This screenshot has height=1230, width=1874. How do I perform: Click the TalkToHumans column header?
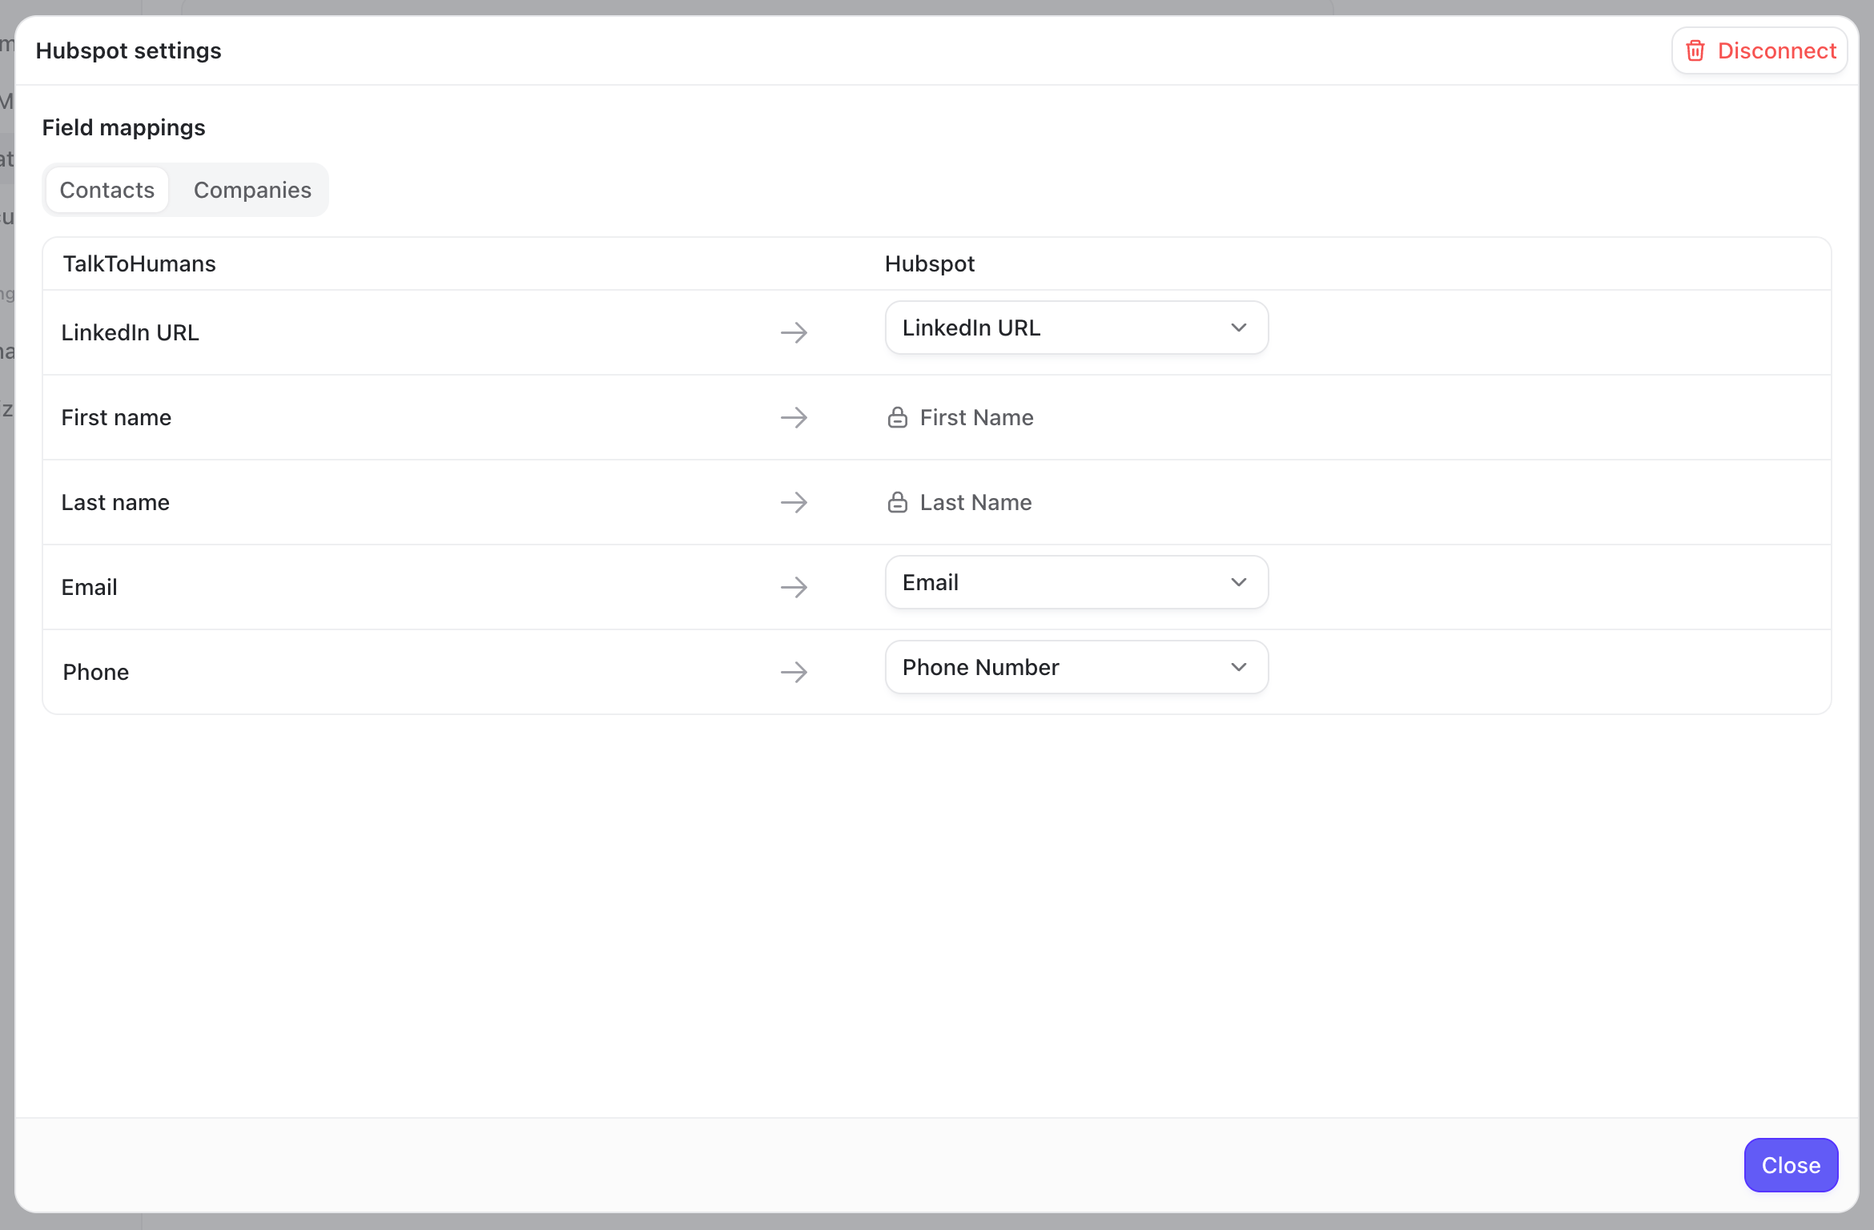point(139,263)
